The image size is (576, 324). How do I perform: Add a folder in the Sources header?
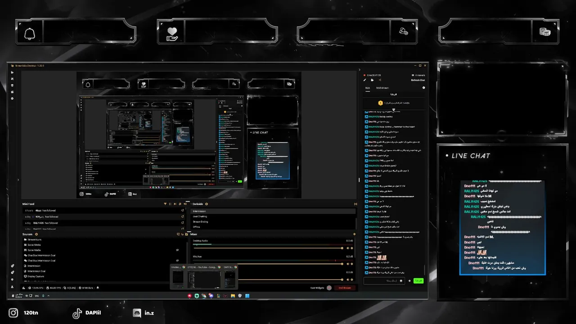[x=186, y=234]
